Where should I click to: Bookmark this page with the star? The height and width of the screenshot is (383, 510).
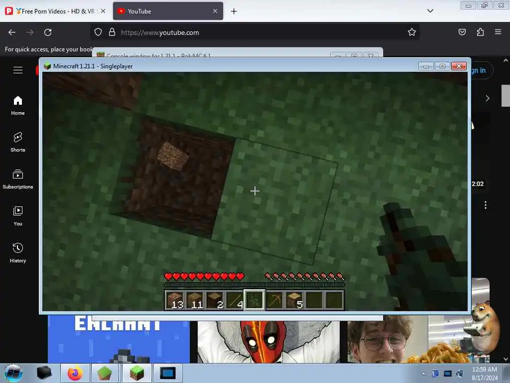pyautogui.click(x=412, y=32)
